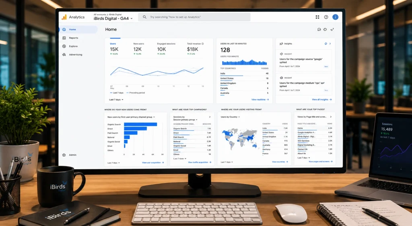The height and width of the screenshot is (226, 412).
Task: Open the iBirds Digital - GA4 property selector
Action: 113,18
